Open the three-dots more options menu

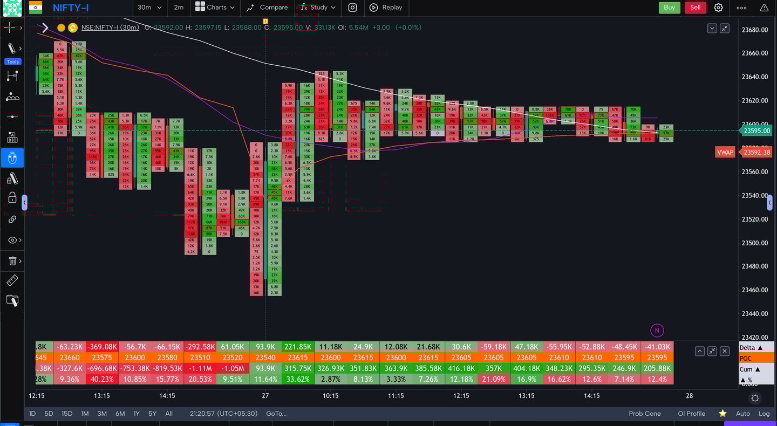tap(742, 8)
